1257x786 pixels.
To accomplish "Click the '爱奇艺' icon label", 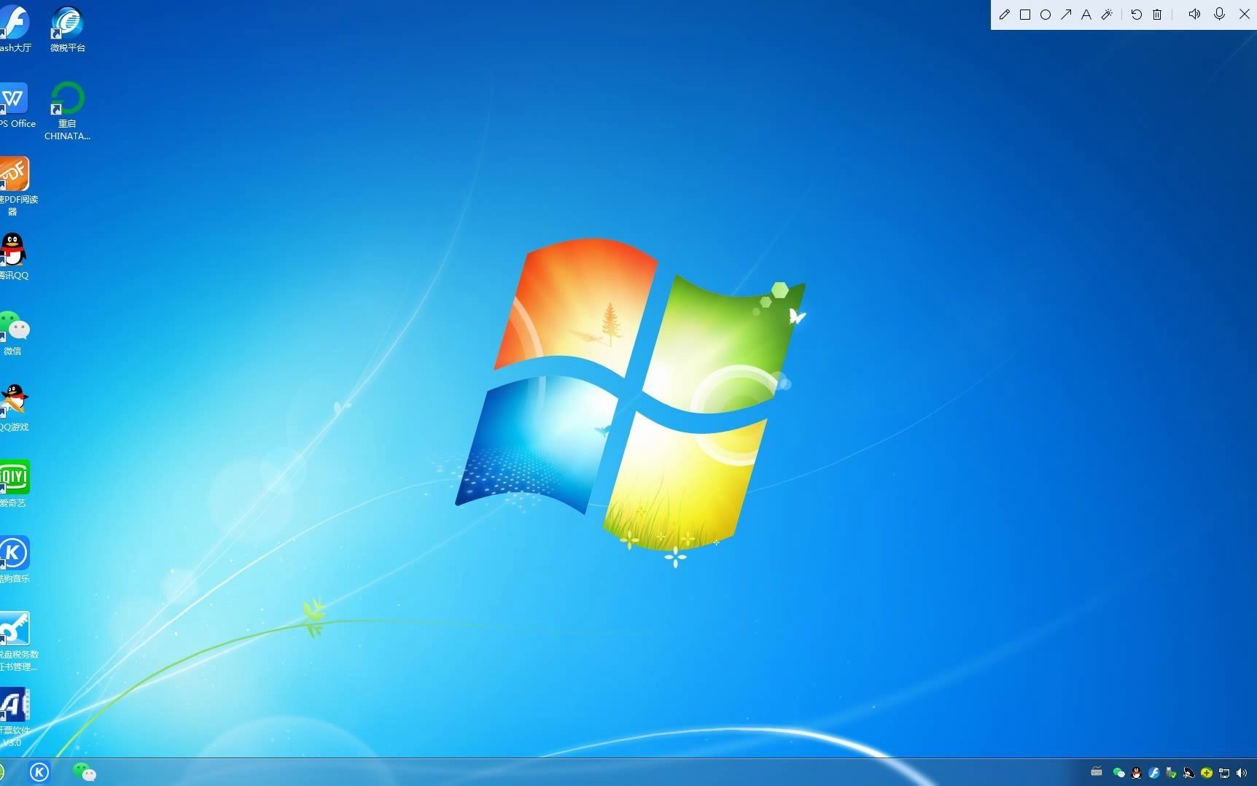I will point(12,503).
